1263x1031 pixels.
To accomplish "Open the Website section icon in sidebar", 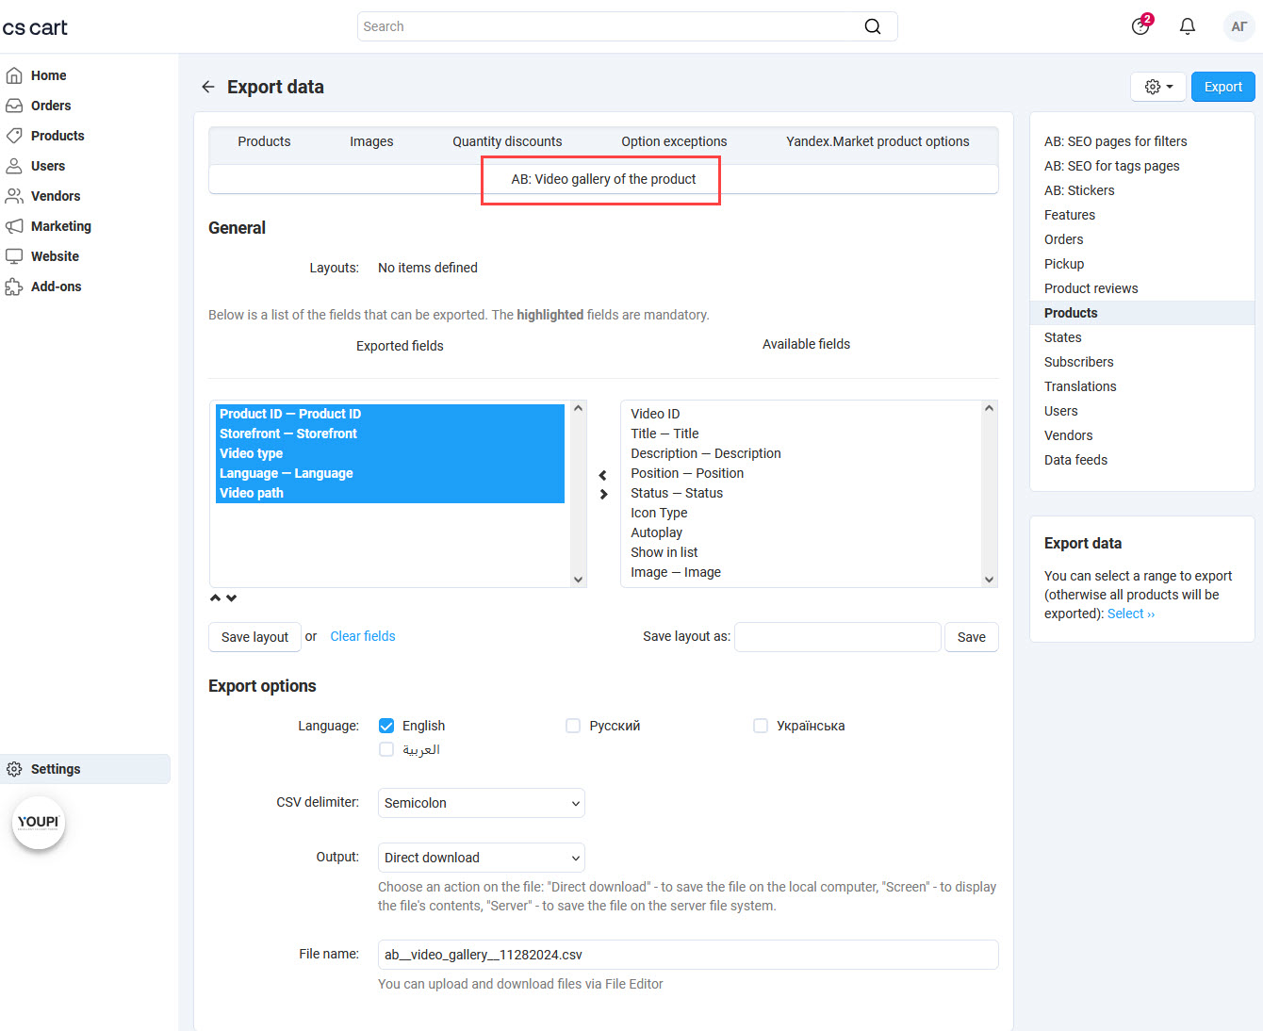I will tap(14, 255).
